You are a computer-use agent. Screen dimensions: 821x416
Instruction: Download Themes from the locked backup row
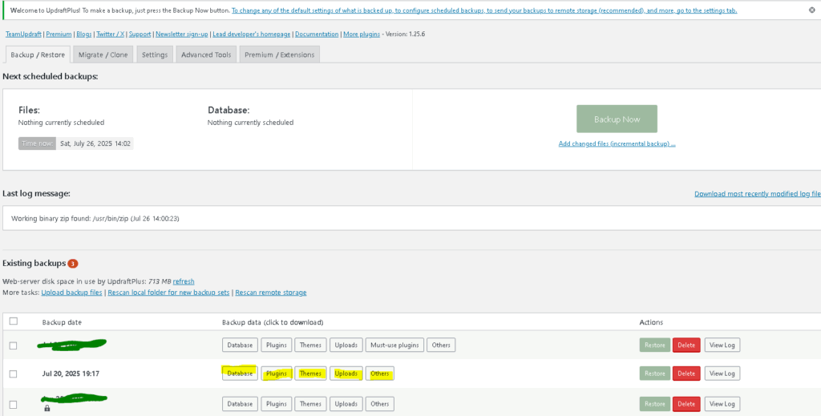point(310,404)
